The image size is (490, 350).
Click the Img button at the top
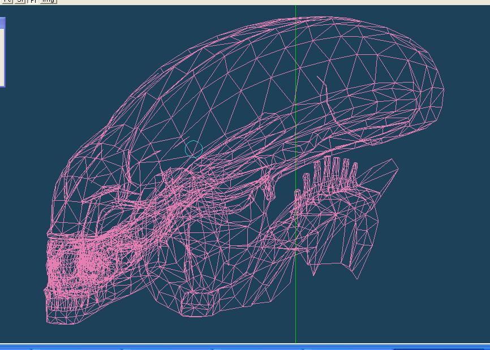coord(49,1)
